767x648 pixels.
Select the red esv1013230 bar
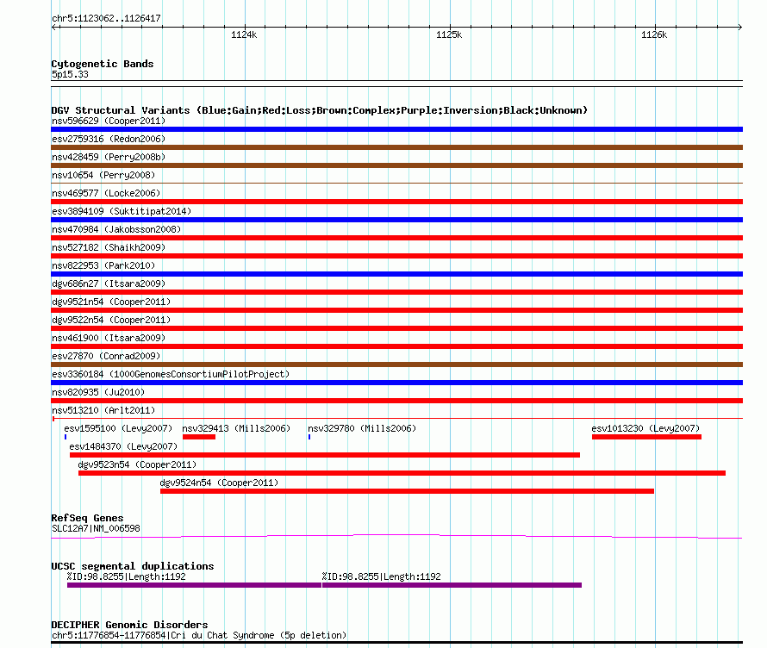click(x=646, y=437)
